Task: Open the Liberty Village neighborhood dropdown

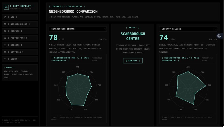Action: 188,29
